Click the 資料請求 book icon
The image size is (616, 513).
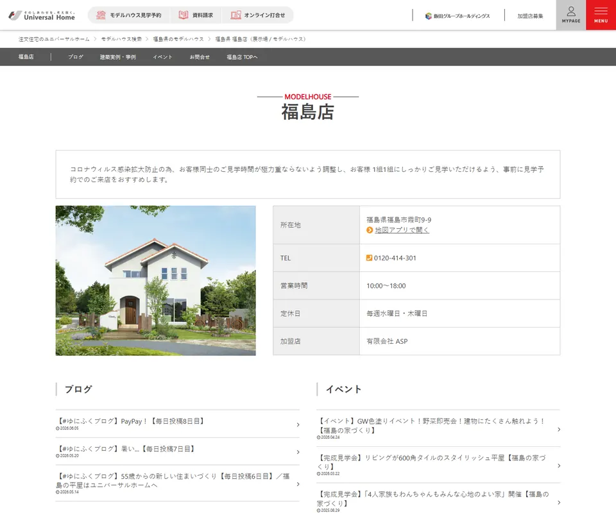click(x=183, y=15)
